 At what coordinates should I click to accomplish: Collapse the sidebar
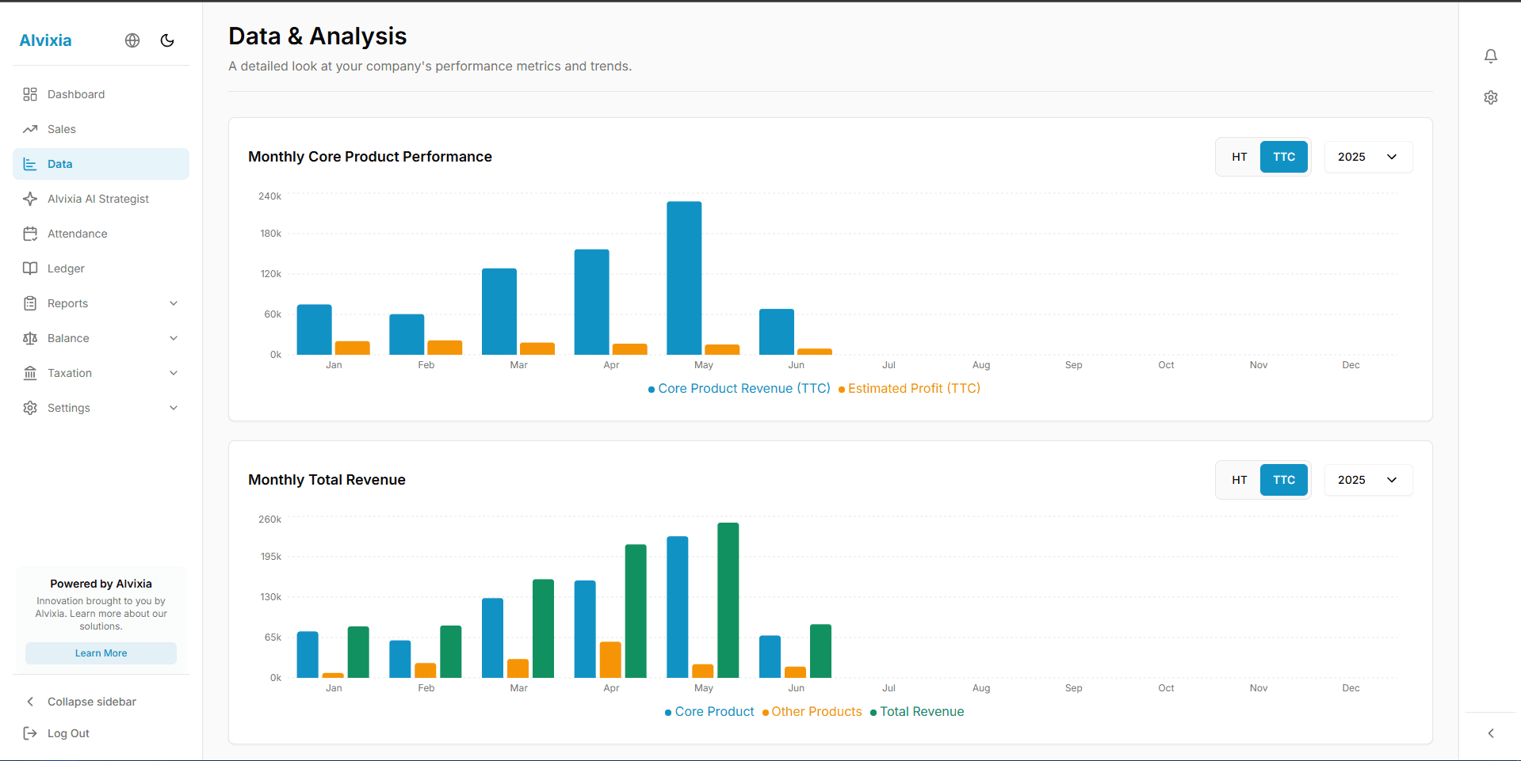click(x=91, y=702)
